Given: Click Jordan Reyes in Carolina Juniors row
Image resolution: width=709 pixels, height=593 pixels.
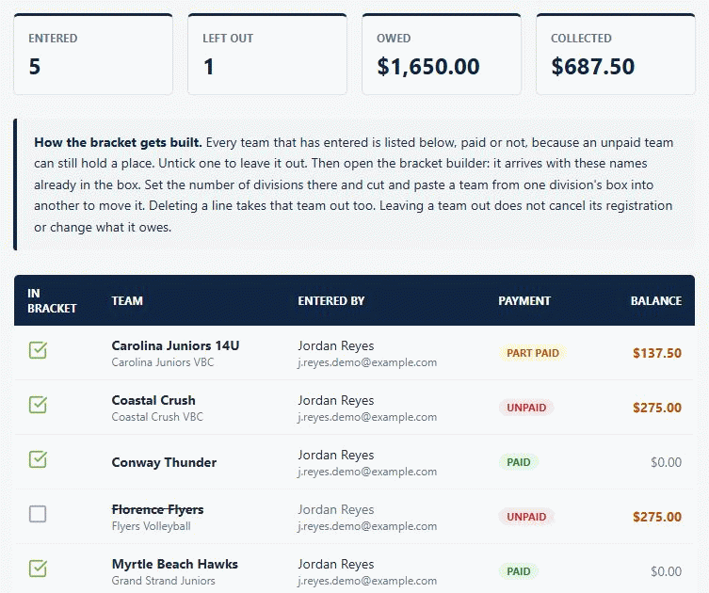Looking at the screenshot, I should (x=336, y=345).
